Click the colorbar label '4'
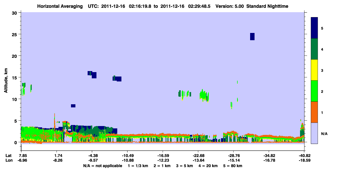 tap(322, 49)
